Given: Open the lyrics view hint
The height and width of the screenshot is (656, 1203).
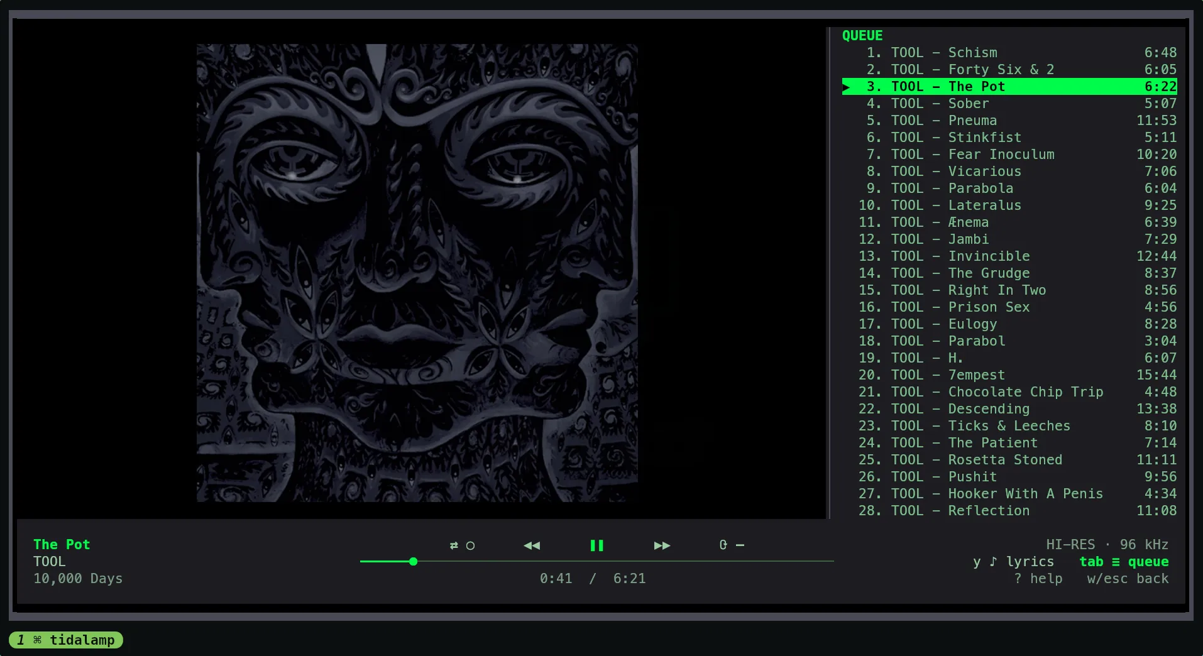Looking at the screenshot, I should click(1013, 561).
